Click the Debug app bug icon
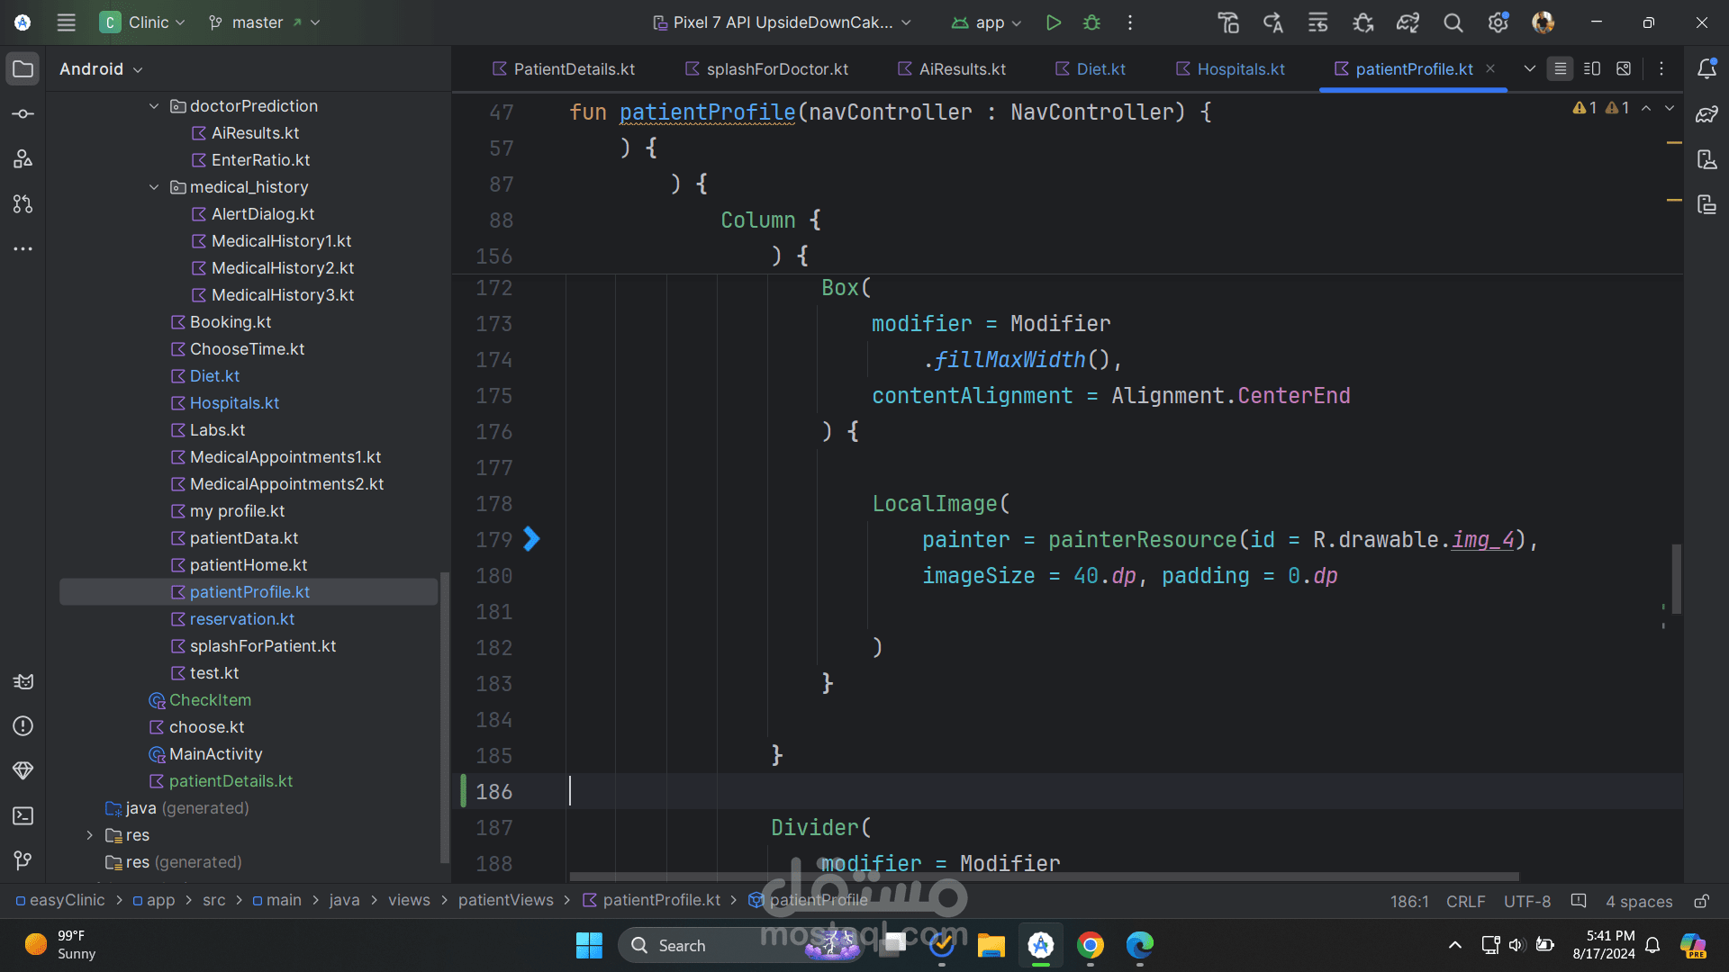Viewport: 1729px width, 972px height. click(1091, 22)
